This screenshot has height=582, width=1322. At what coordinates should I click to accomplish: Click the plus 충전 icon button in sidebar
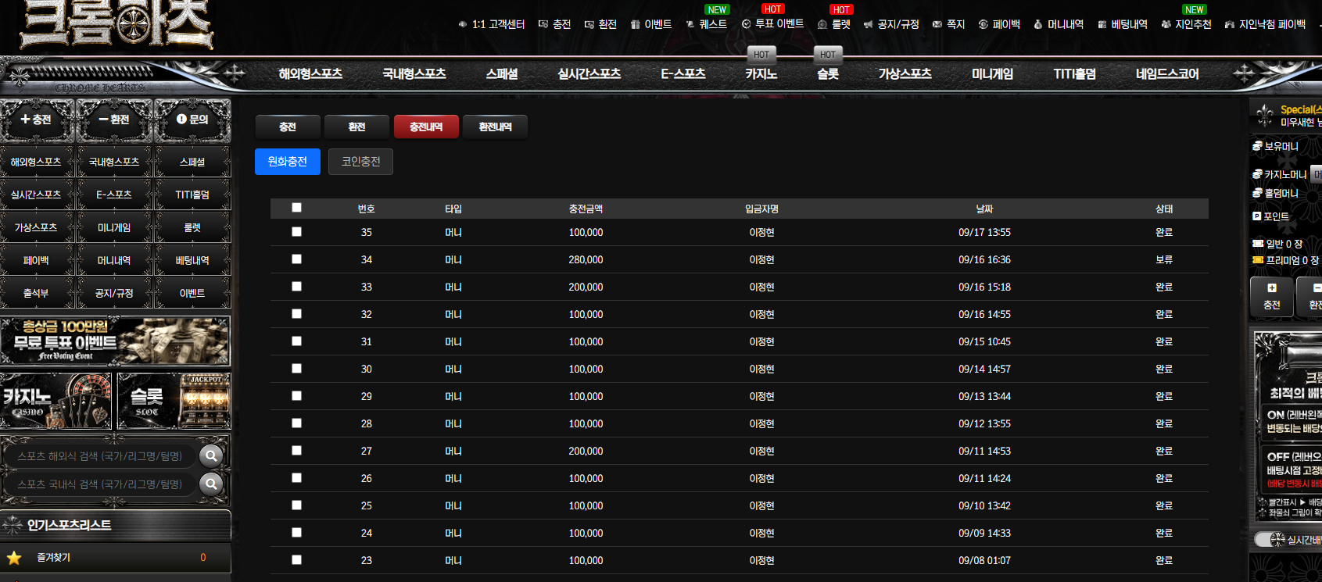pos(37,120)
